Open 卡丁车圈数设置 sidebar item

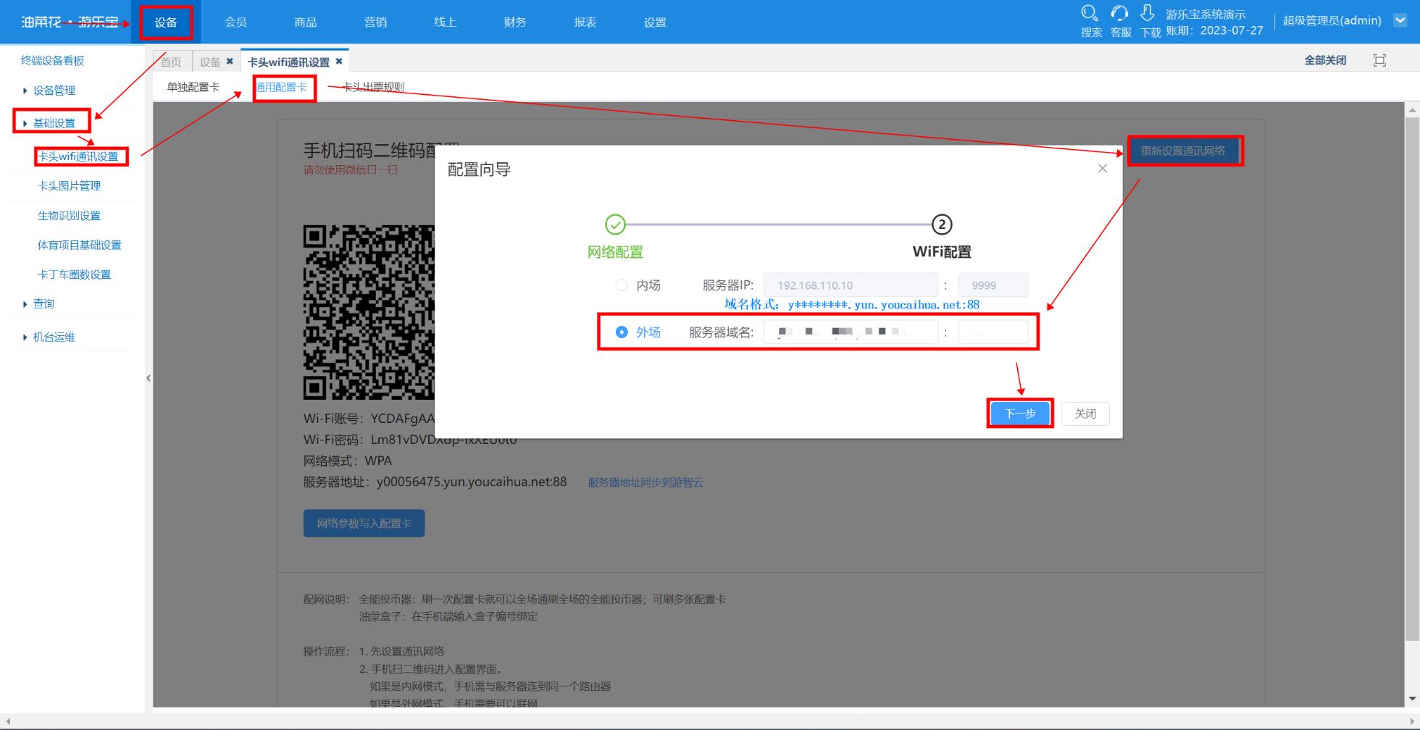(74, 274)
